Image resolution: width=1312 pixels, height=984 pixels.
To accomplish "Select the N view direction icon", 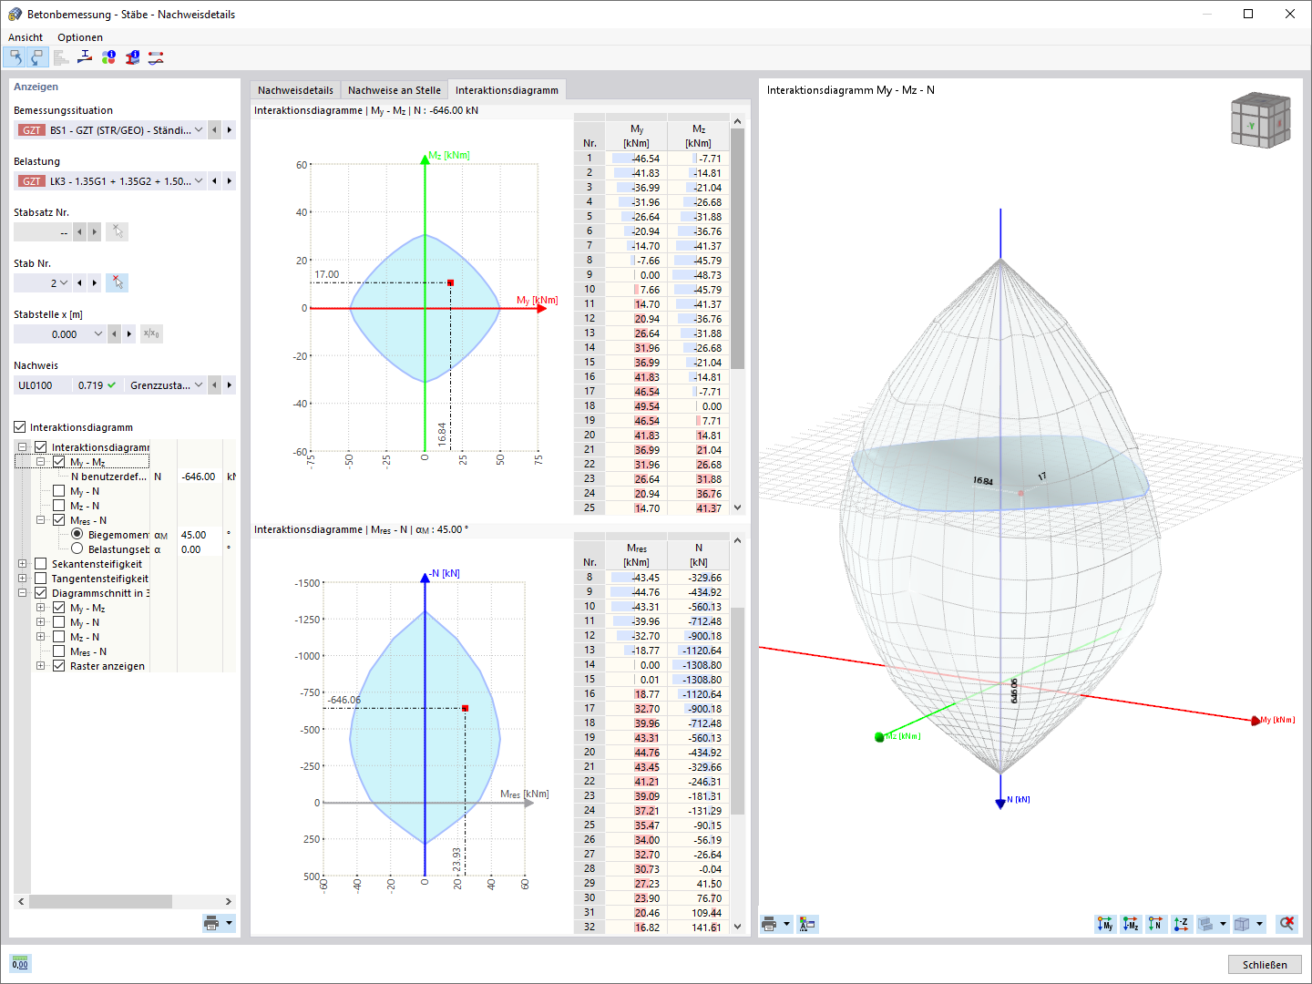I will pos(1154,924).
